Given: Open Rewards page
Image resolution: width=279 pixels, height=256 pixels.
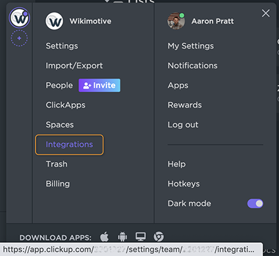Looking at the screenshot, I should [x=184, y=105].
